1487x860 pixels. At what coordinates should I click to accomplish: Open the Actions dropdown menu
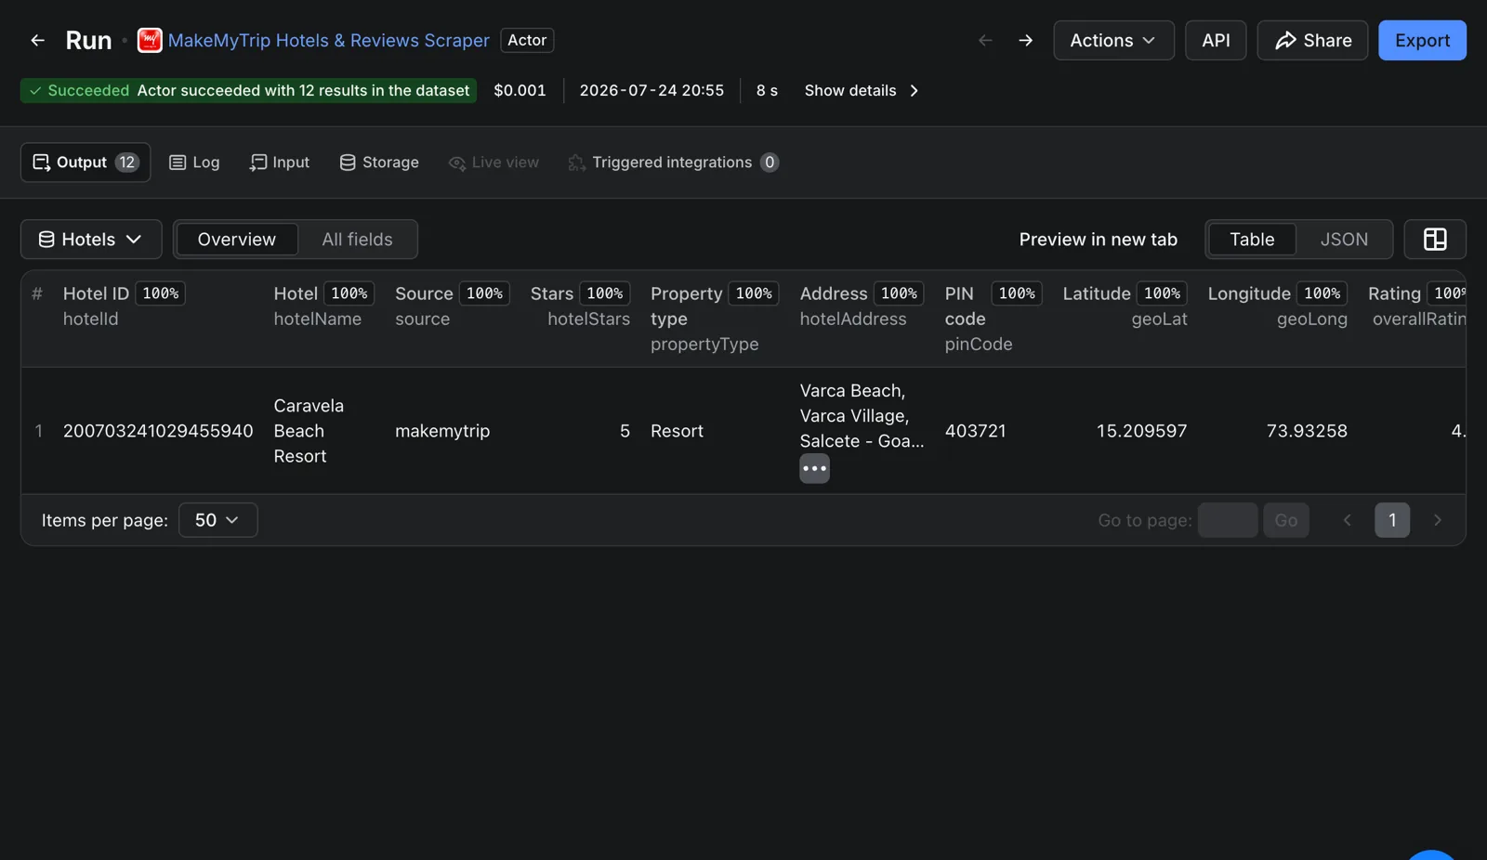click(x=1113, y=40)
